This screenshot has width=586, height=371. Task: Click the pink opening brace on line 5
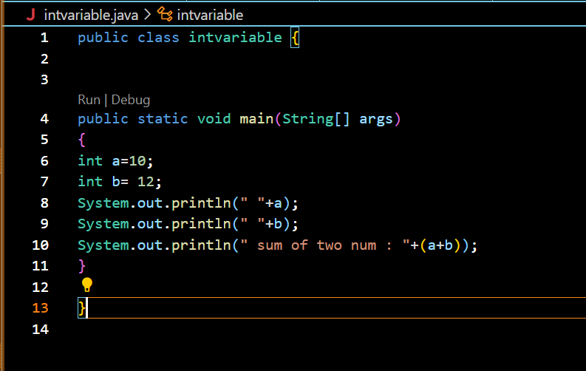[82, 140]
